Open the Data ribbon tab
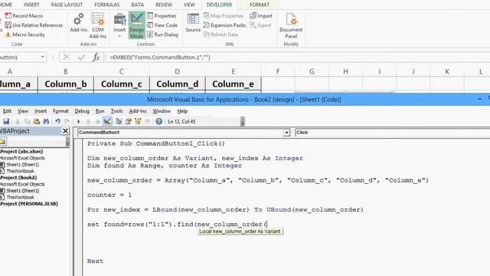 coord(138,5)
